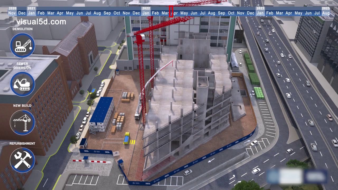The image size is (338, 190).
Task: Jump to Feb 2021 on the timeline
Action: [x=41, y=13]
